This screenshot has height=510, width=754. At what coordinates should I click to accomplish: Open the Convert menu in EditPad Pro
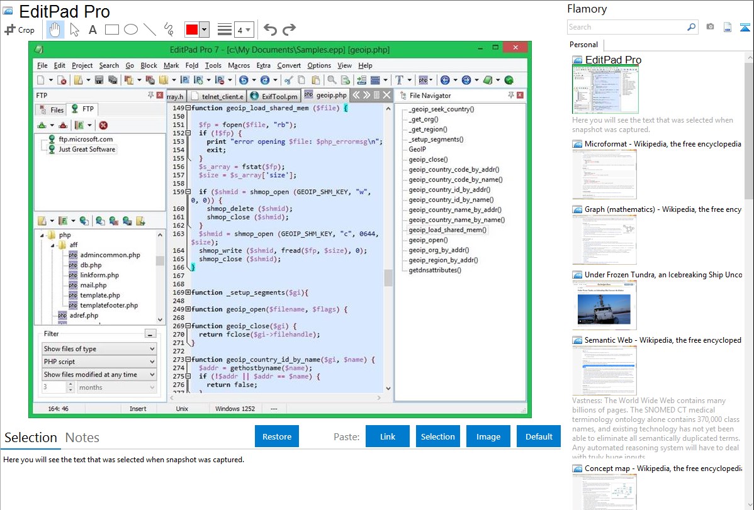coord(288,65)
